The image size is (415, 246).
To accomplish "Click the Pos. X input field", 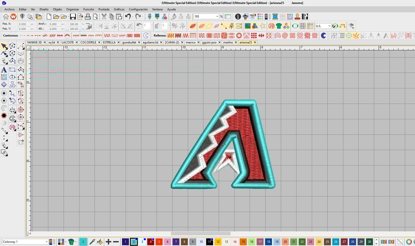I will 24,24.
